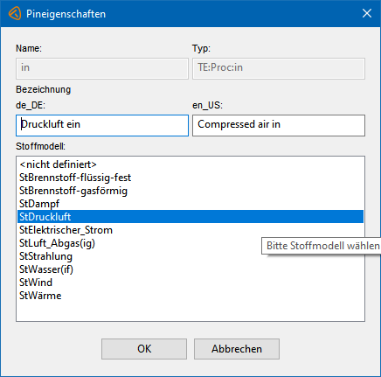Choose StWärme in the Stoffmodell list

(x=190, y=296)
